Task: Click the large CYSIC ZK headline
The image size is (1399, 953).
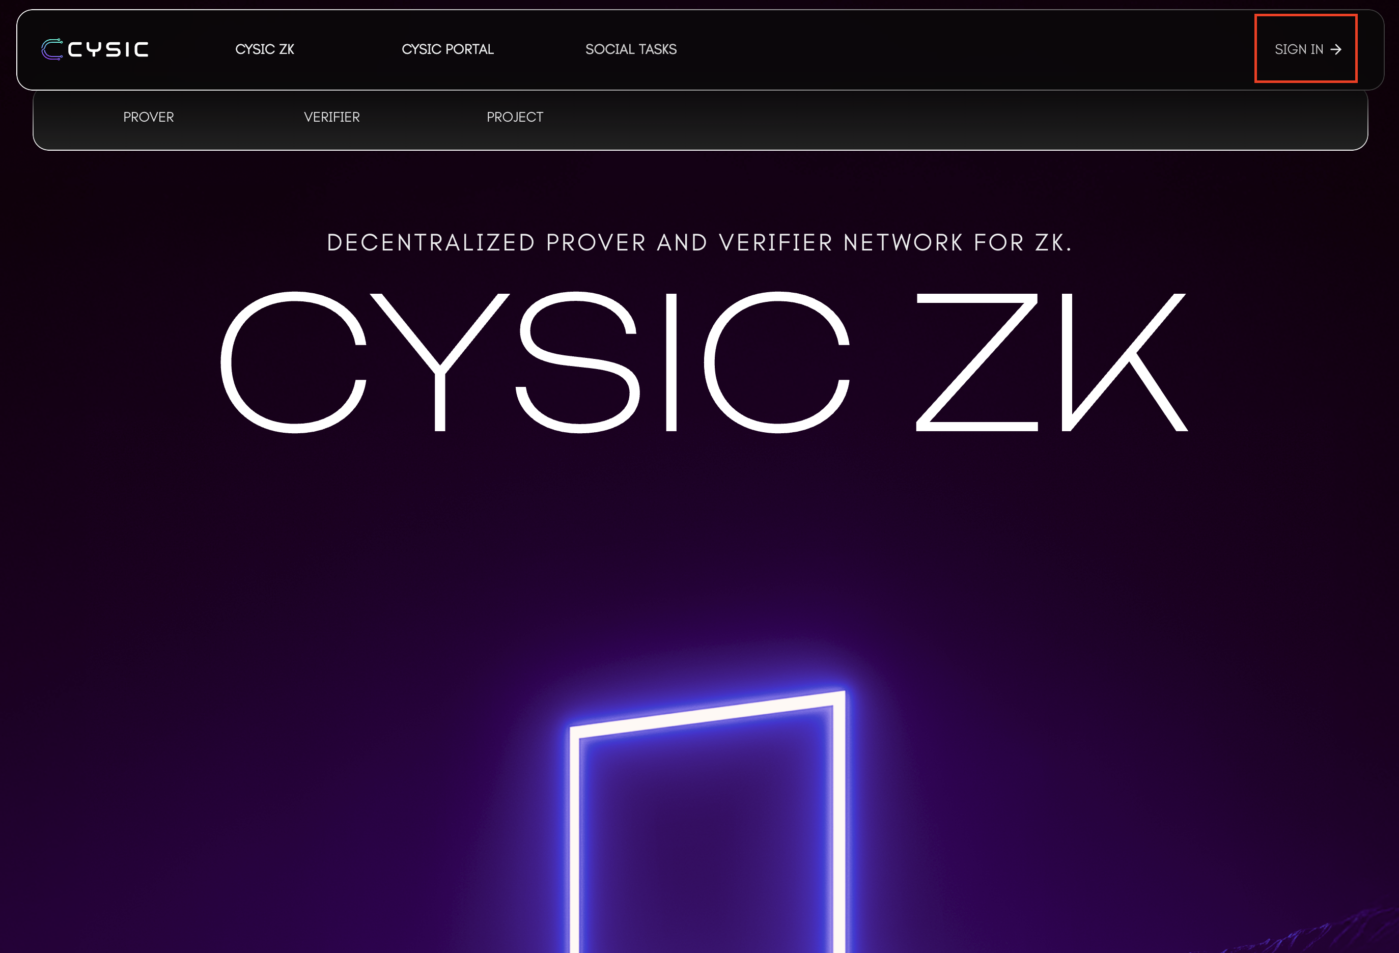Action: coord(704,362)
